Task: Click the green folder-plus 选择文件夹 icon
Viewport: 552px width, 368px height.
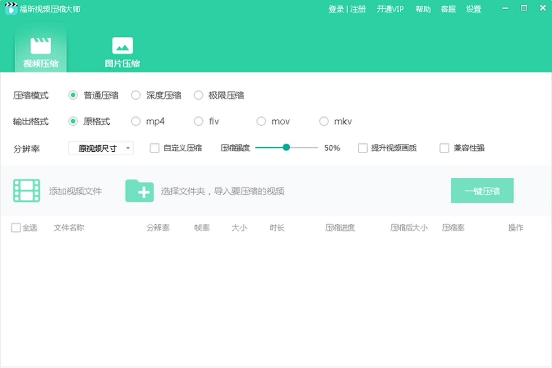Action: (139, 191)
